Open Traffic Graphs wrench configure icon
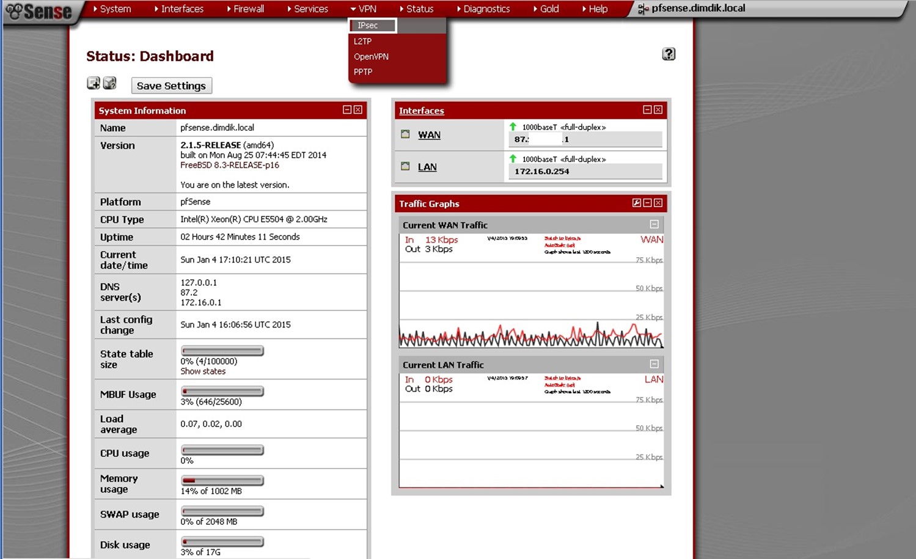 (636, 203)
